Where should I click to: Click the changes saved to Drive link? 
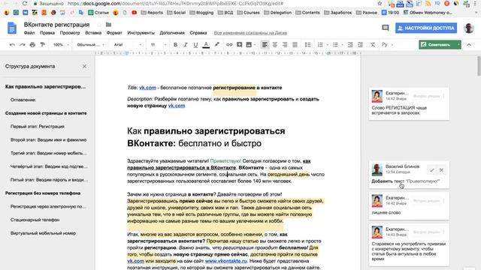[250, 33]
